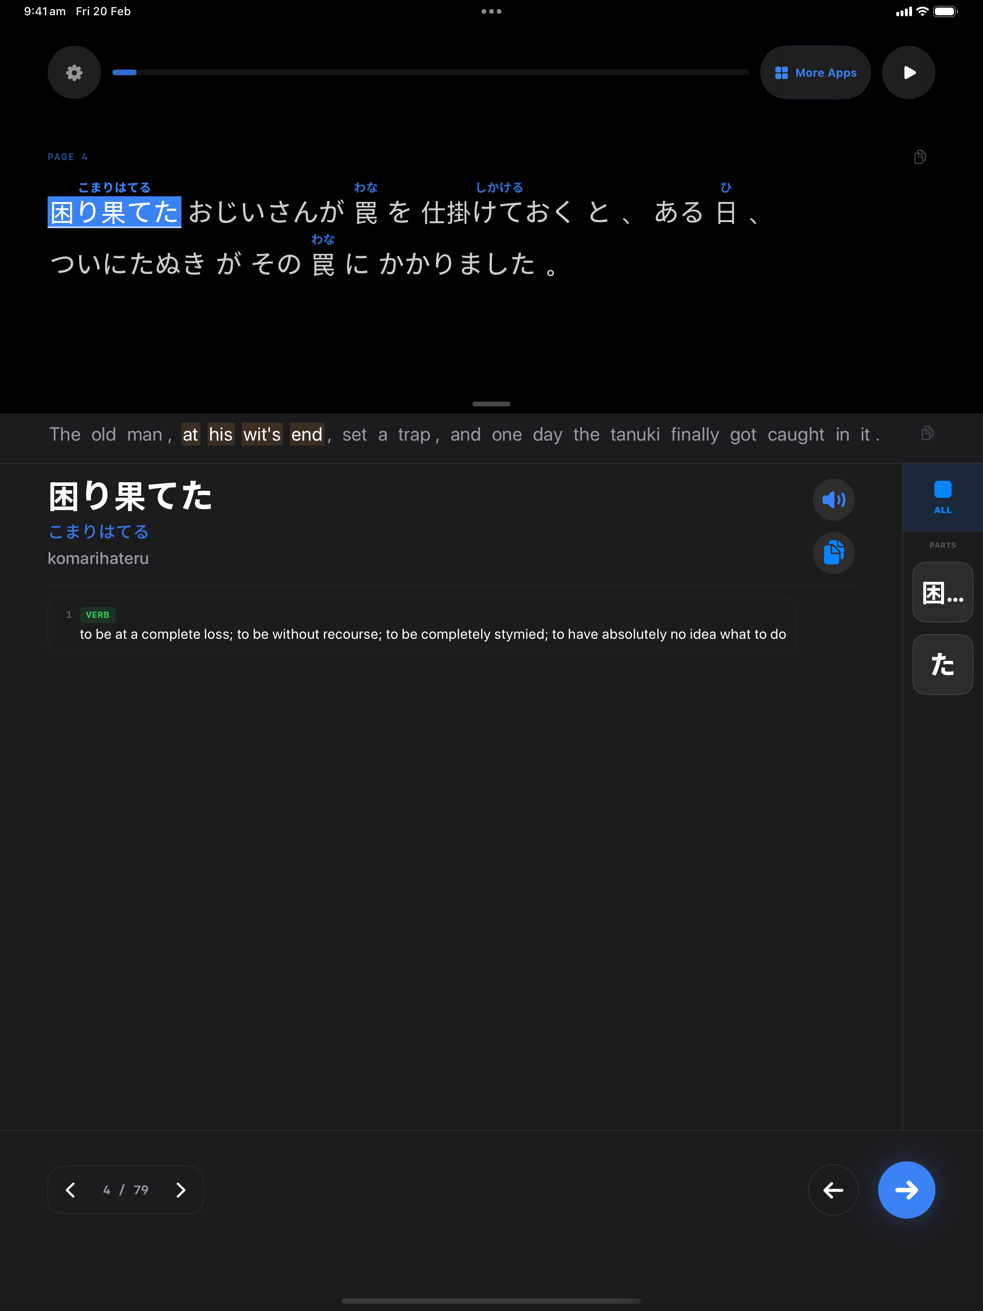This screenshot has height=1311, width=983.
Task: Select the ALL parts tab
Action: (942, 497)
